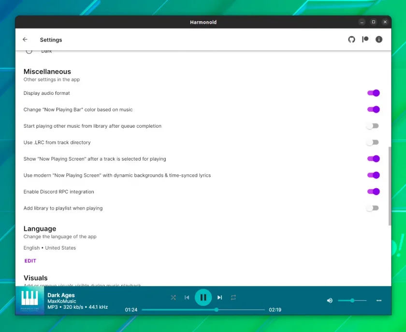The height and width of the screenshot is (332, 406).
Task: Adjust the volume slider
Action: point(352,301)
